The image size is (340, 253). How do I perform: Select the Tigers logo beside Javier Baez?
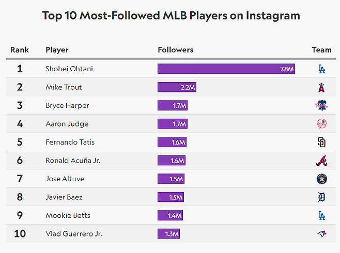coord(321,197)
